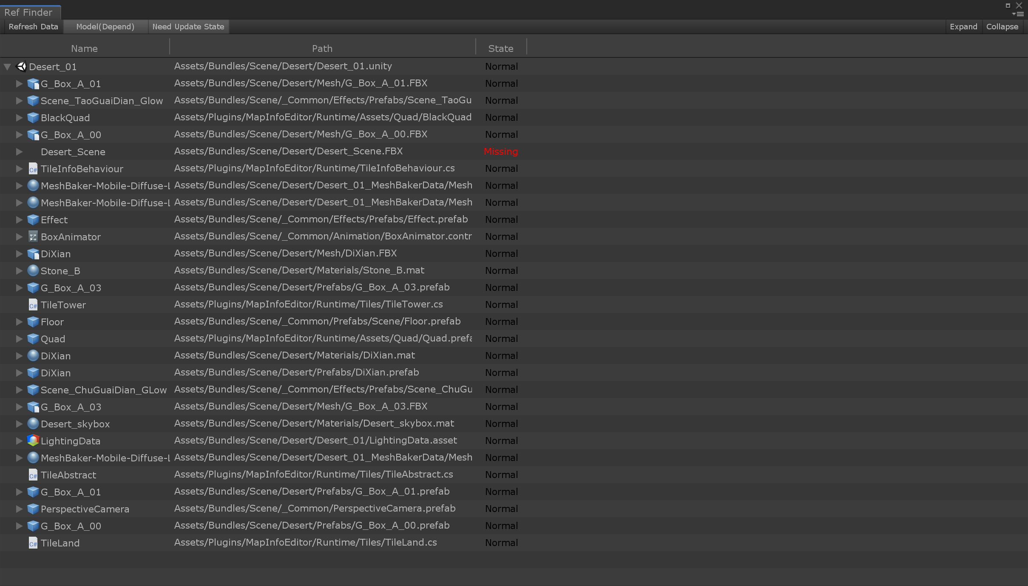Select the Stone_B.mat path cell
This screenshot has height=586, width=1028.
(299, 270)
